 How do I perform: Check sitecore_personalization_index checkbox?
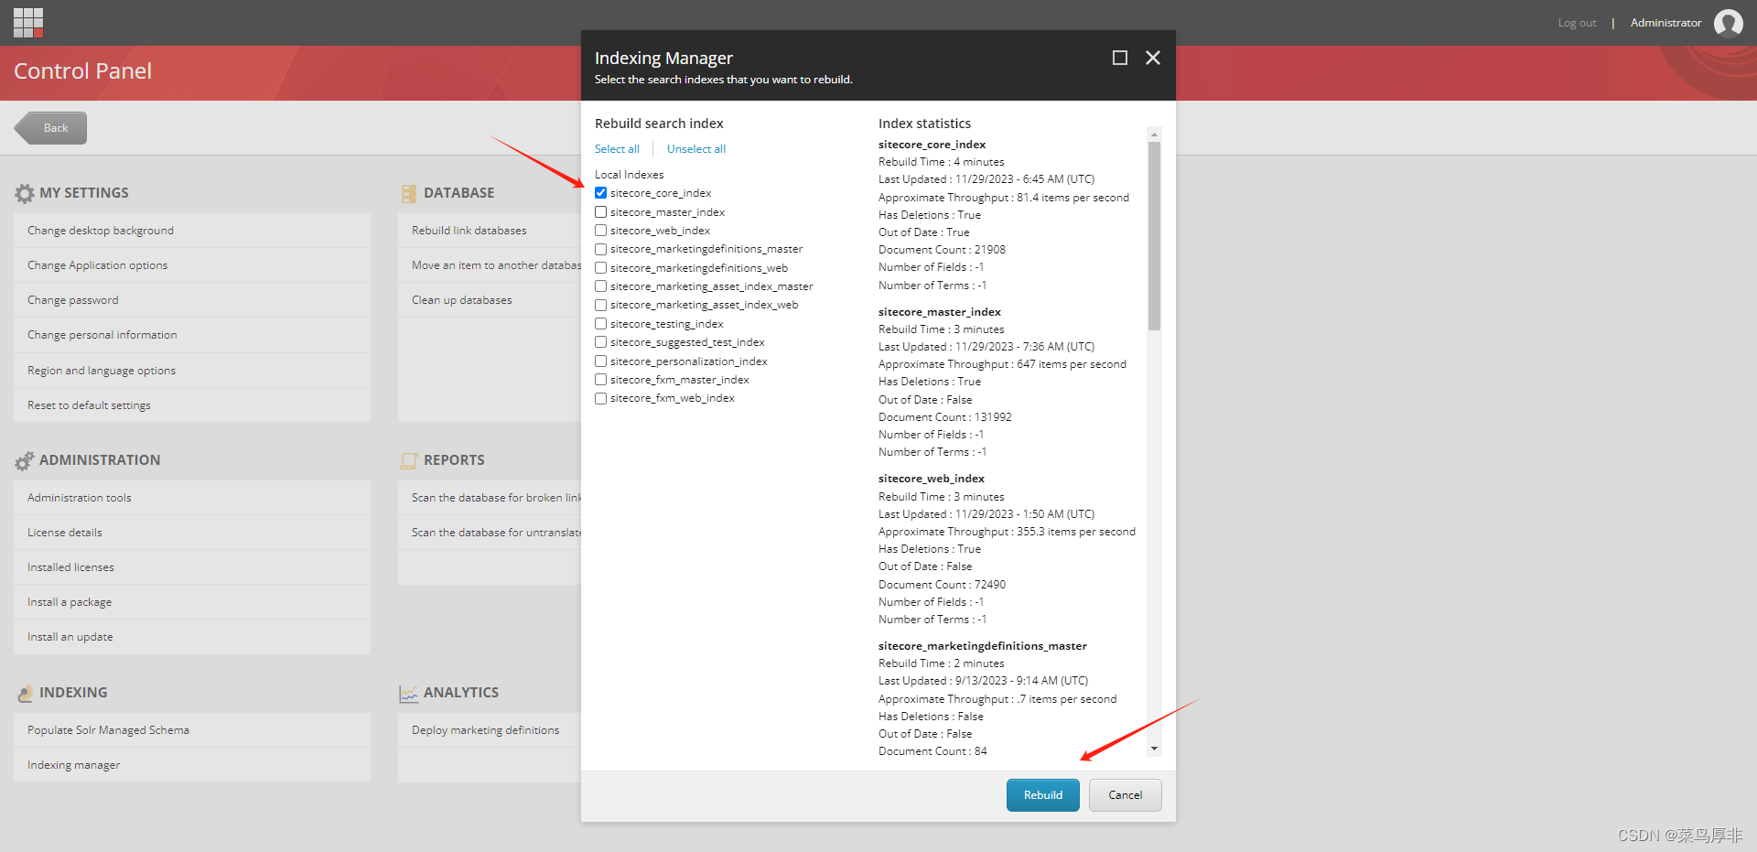tap(601, 361)
